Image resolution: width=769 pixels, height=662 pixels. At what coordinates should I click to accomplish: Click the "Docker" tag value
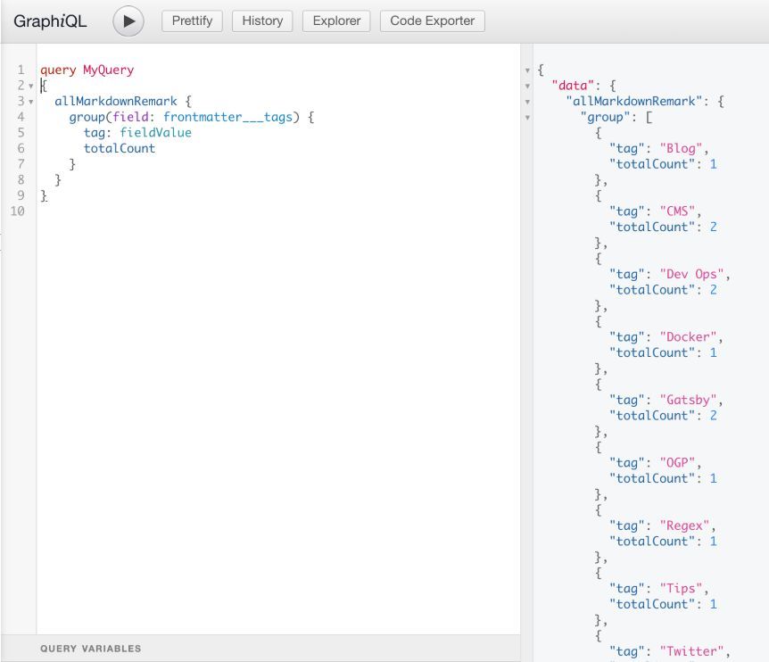pyautogui.click(x=688, y=337)
